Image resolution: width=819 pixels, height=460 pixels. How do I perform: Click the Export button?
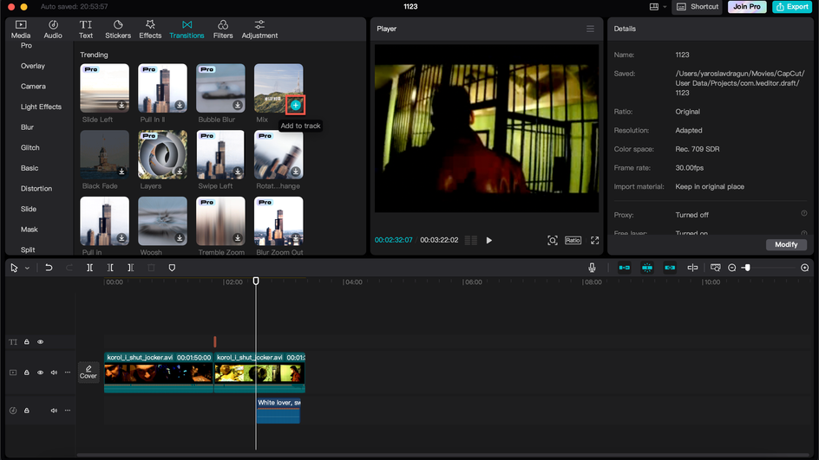tap(792, 7)
